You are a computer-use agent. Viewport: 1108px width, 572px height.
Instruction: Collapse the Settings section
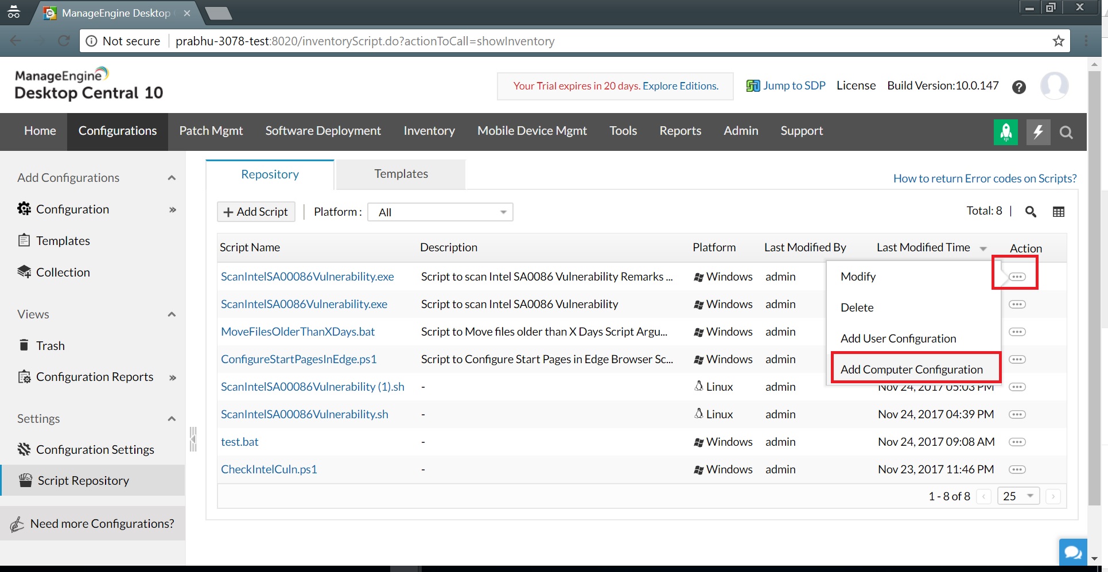tap(172, 419)
